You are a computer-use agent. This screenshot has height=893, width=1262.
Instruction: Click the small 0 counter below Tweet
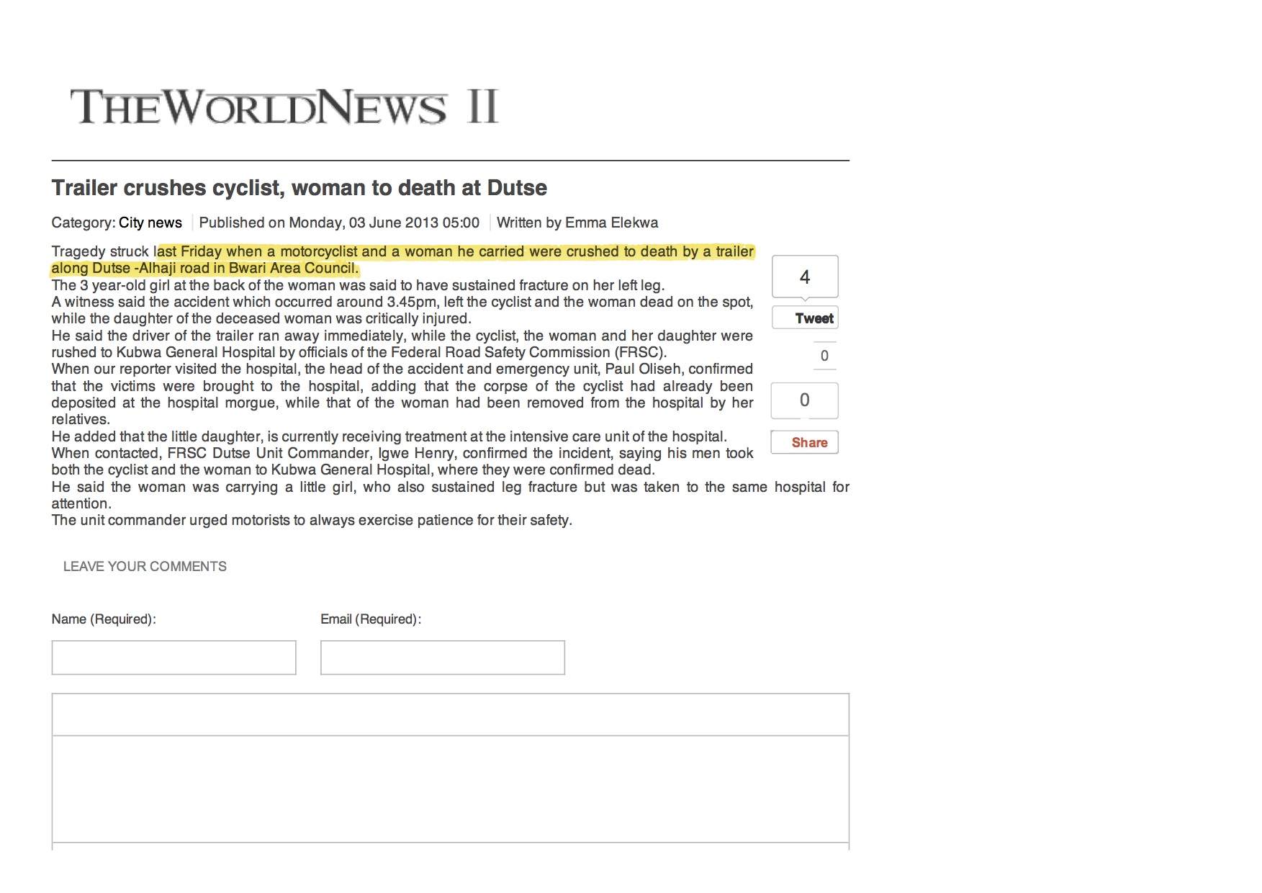[x=825, y=356]
